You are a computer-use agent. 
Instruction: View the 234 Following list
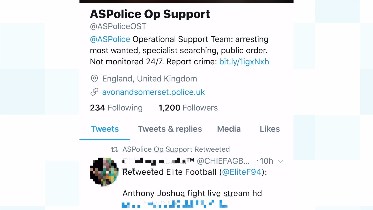(116, 108)
